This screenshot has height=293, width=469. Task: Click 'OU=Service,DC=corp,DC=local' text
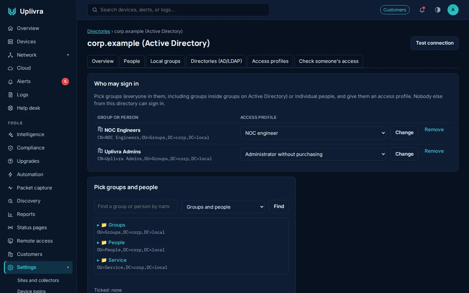132,268
